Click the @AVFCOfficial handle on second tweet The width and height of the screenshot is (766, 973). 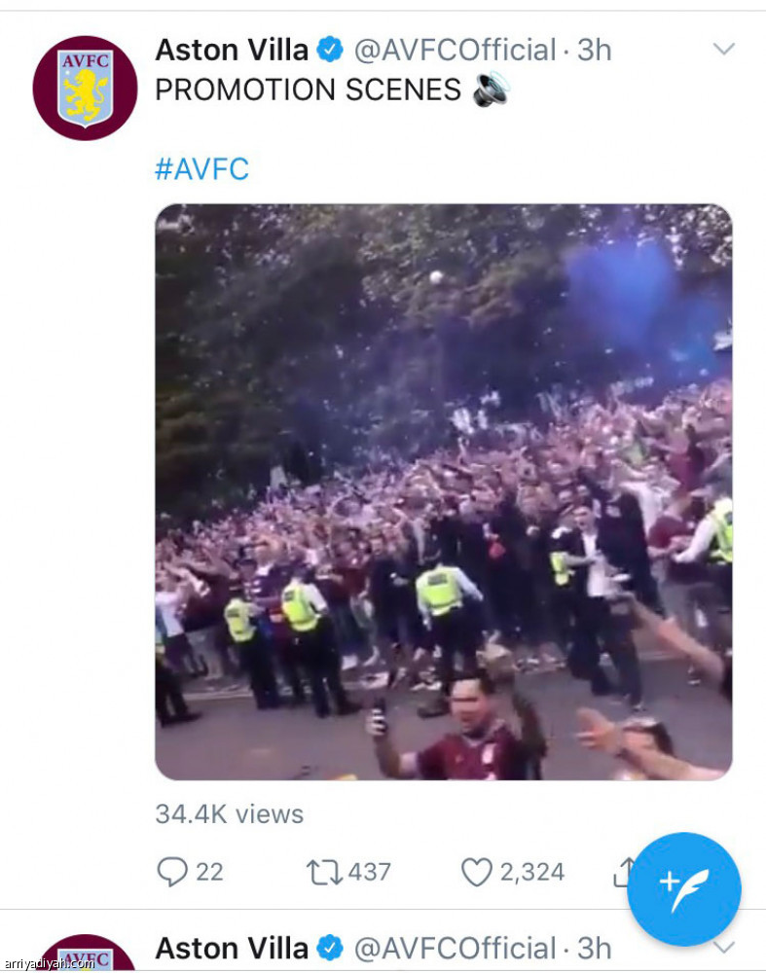click(x=455, y=948)
